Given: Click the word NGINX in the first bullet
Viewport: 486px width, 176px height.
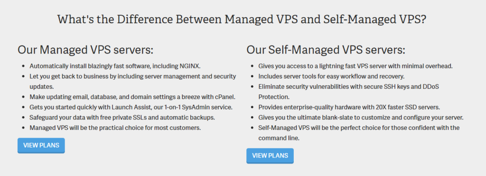Looking at the screenshot, I should 190,66.
